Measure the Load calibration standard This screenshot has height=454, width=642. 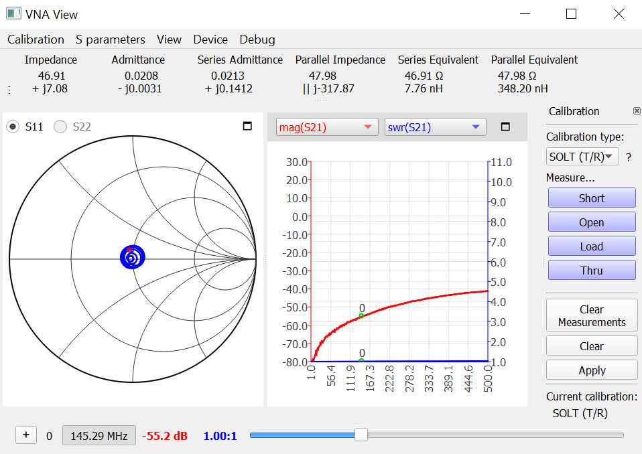tap(592, 246)
